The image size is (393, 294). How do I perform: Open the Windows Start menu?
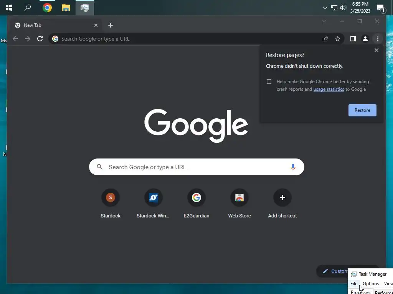9,8
